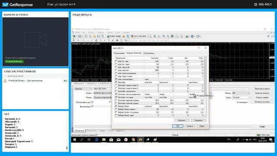Image resolution: width=277 pixels, height=156 pixels.
Task: Click the MetaTrader icon in the taskbar
Action: (x=140, y=140)
